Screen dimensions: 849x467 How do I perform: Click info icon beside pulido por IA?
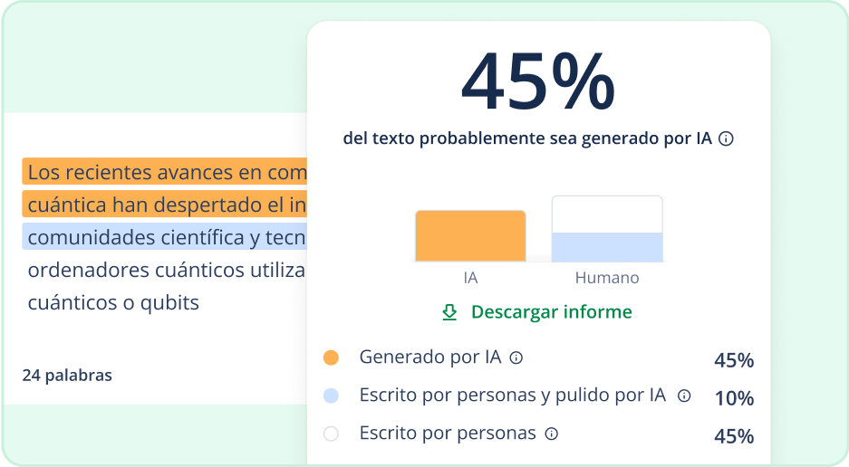coord(684,396)
